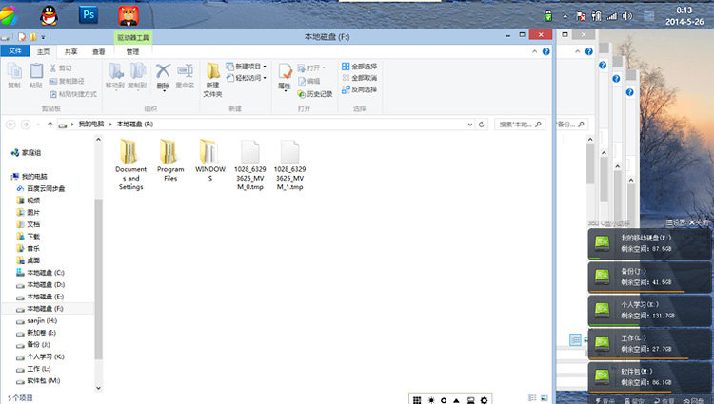Open the File (文件) tab
Image resolution: width=714 pixels, height=404 pixels.
coord(14,51)
